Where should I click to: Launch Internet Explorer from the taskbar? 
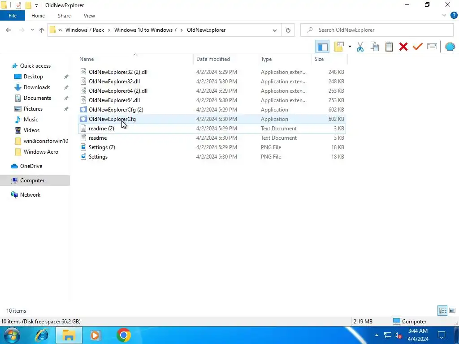coord(42,335)
